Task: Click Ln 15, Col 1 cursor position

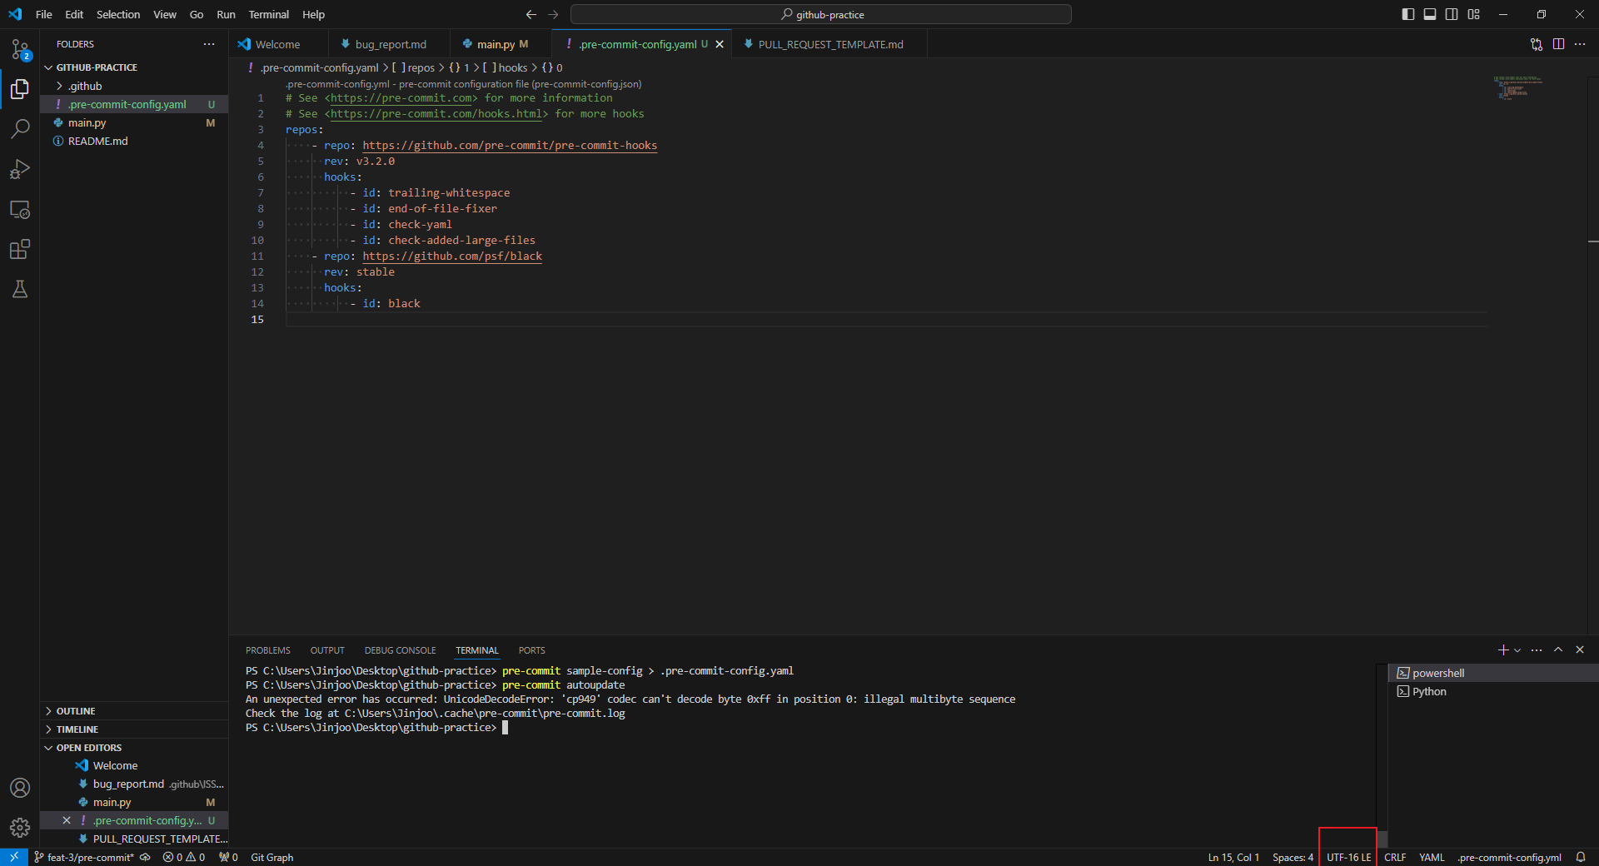Action: click(1233, 857)
